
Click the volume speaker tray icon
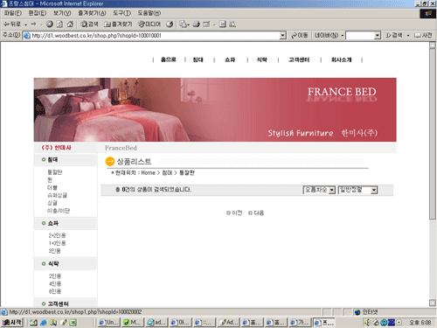point(368,323)
